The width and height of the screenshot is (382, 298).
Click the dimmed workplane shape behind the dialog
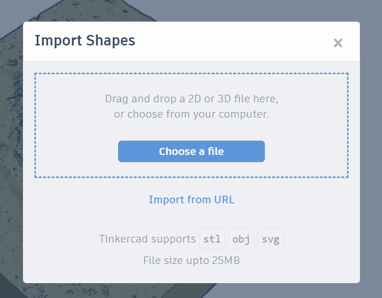tap(11, 146)
